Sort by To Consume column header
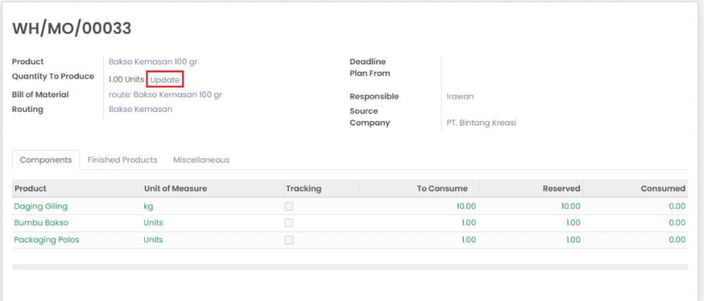704x301 pixels. click(x=419, y=188)
